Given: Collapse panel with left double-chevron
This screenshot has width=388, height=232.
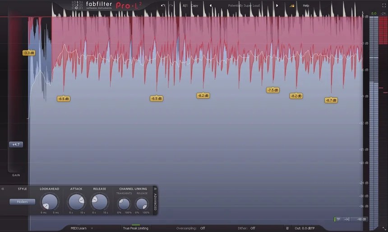Looking at the screenshot, I should point(3,189).
